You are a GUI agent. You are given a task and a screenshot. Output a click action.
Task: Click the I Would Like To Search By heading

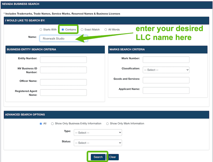tap(25, 20)
